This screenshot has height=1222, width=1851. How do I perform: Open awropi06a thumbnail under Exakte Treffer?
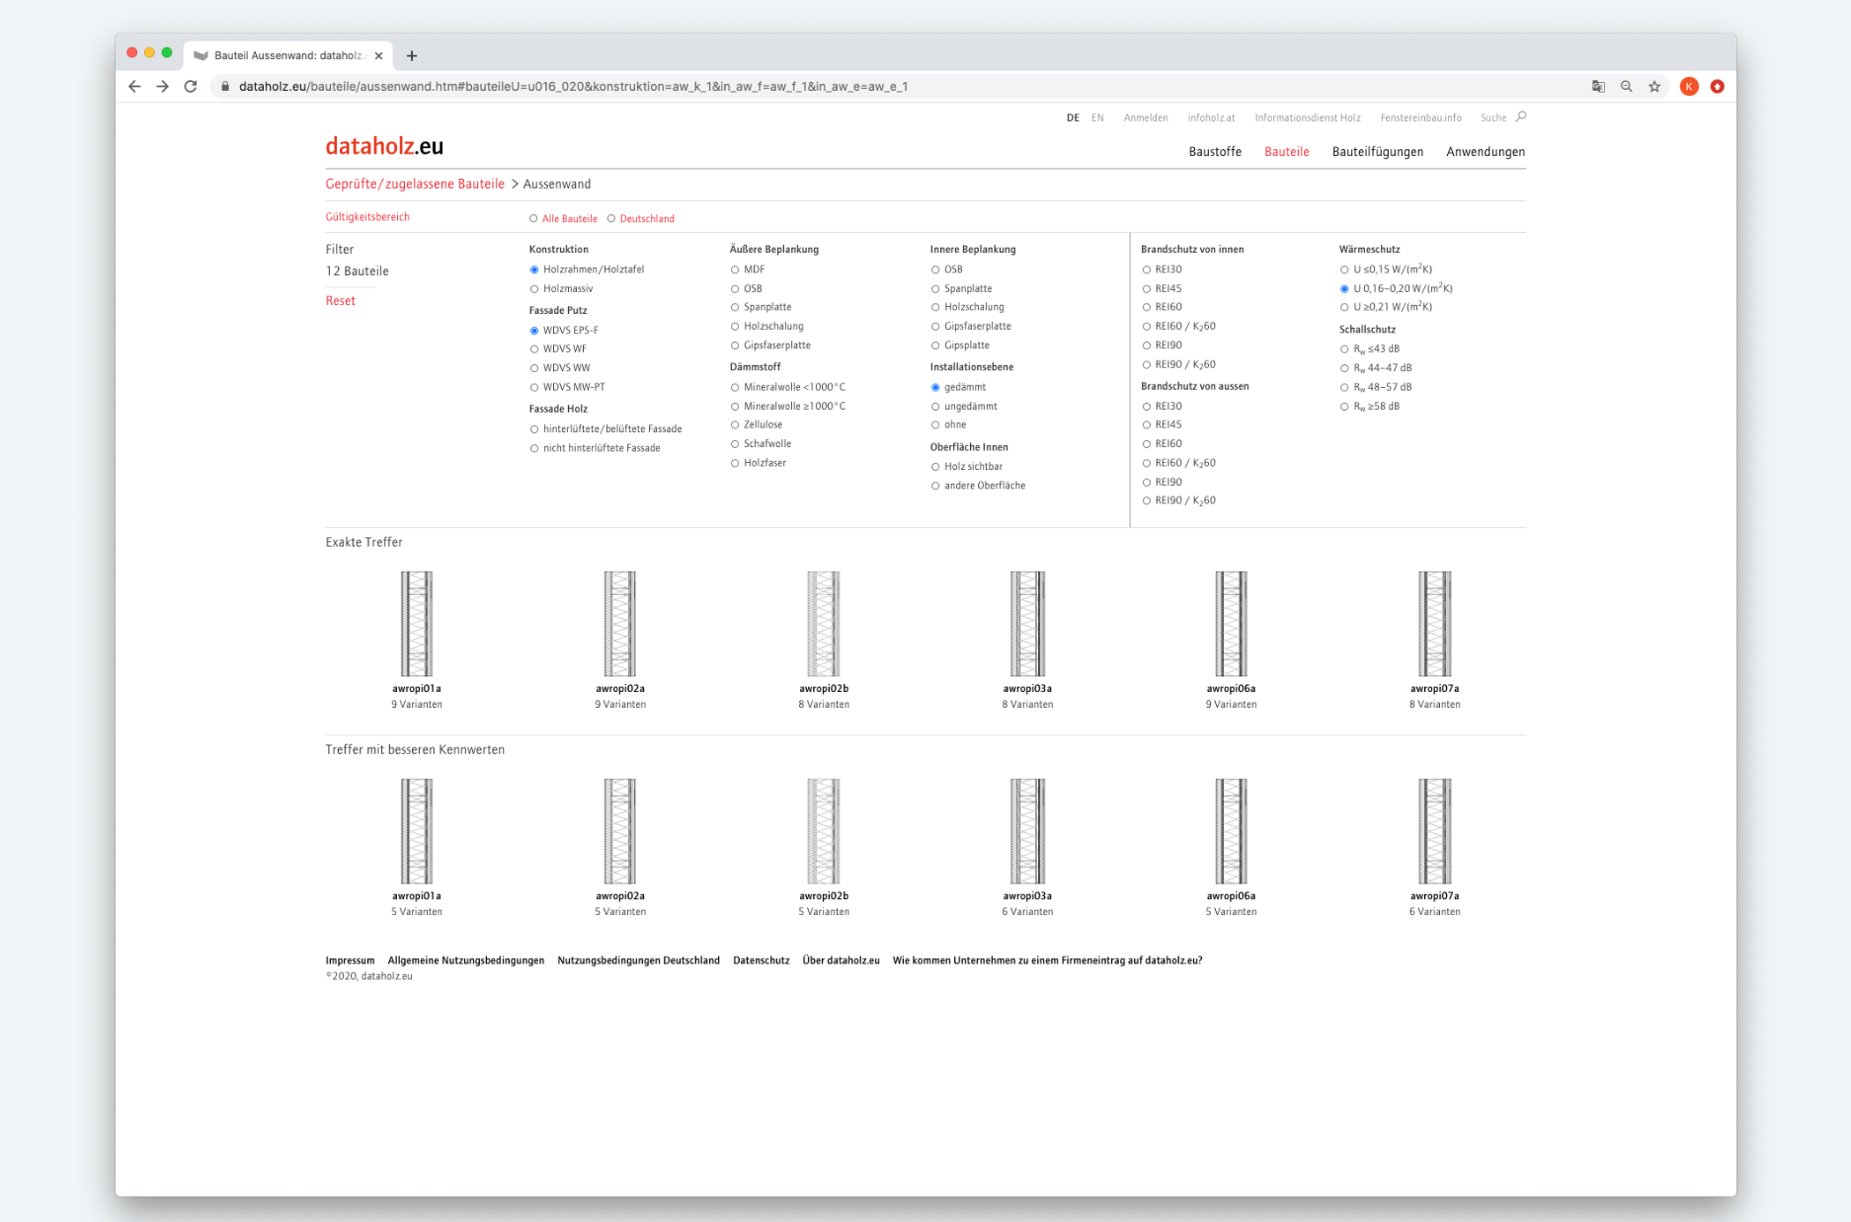1231,624
